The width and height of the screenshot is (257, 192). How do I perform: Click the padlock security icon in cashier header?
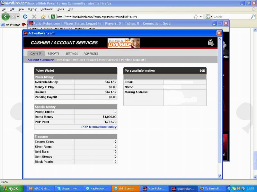[211, 43]
